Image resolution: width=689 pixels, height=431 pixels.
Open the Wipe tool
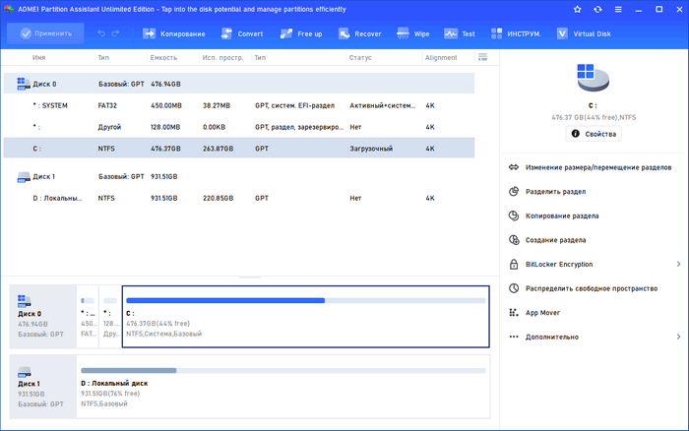(413, 33)
